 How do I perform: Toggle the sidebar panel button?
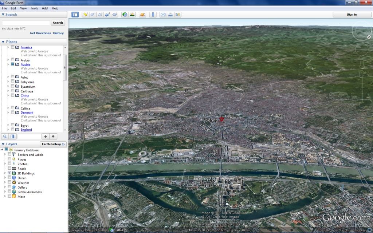point(75,15)
